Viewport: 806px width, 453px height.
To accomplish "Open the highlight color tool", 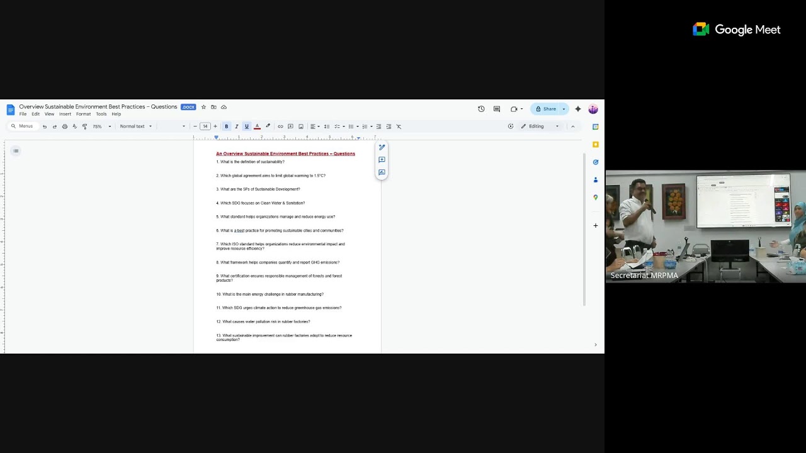I will (x=268, y=126).
